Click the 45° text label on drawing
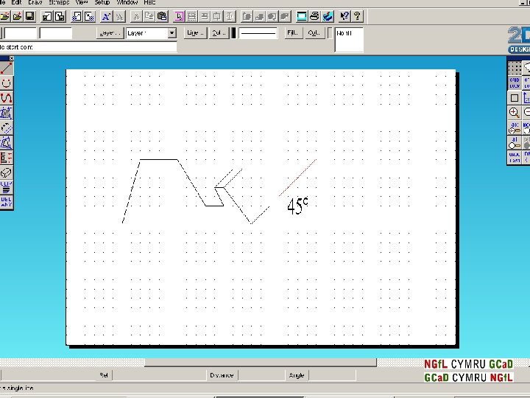The width and height of the screenshot is (530, 398). click(297, 206)
